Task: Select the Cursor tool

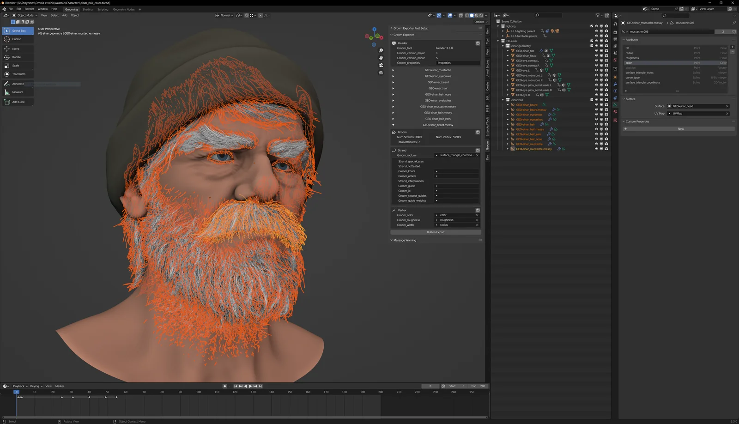Action: coord(17,39)
